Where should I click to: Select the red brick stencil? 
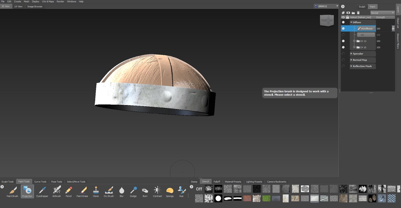click(x=247, y=198)
